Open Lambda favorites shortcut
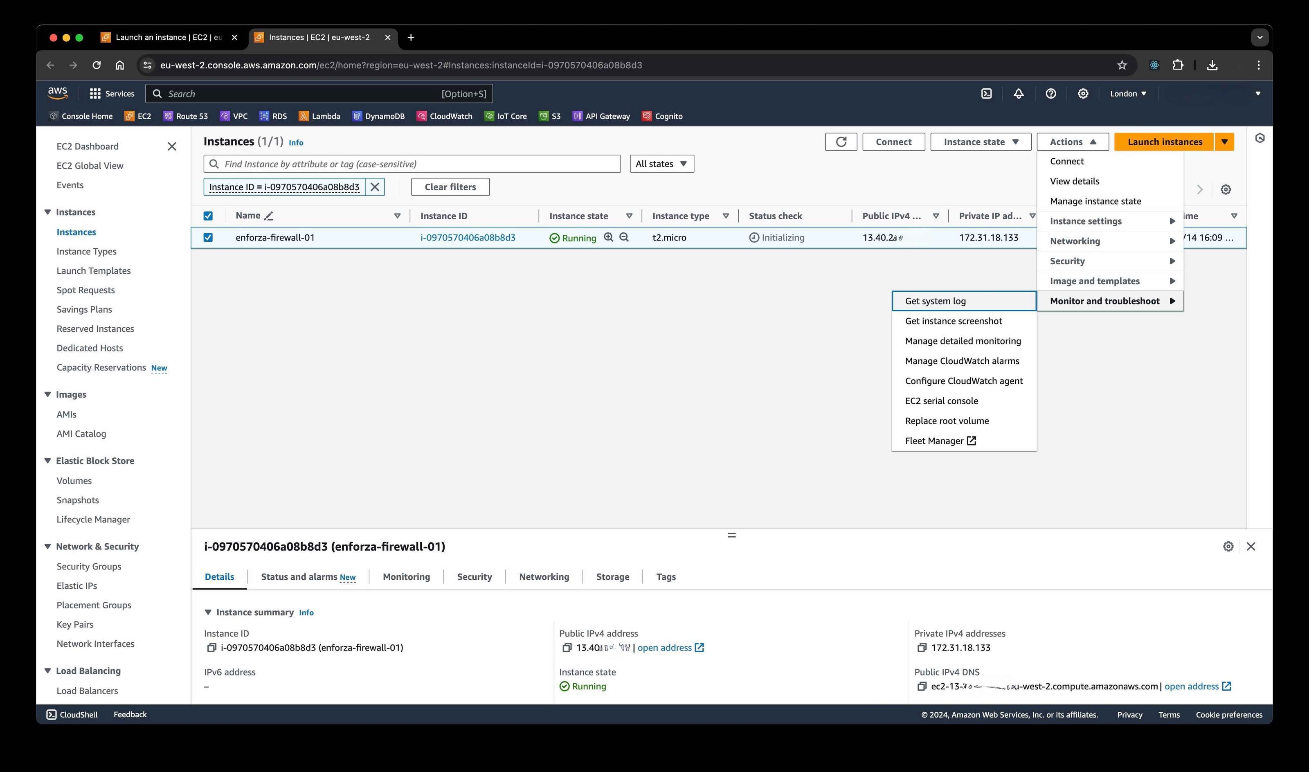1309x772 pixels. [319, 116]
